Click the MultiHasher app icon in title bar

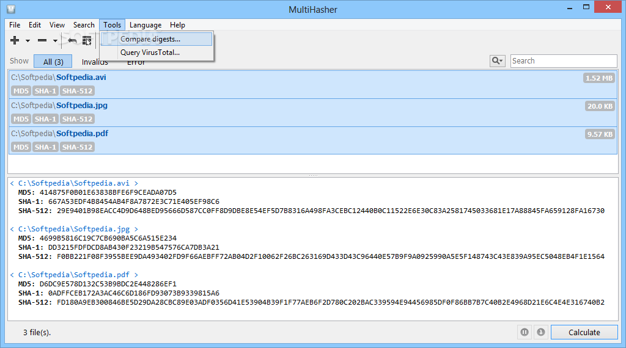click(11, 9)
